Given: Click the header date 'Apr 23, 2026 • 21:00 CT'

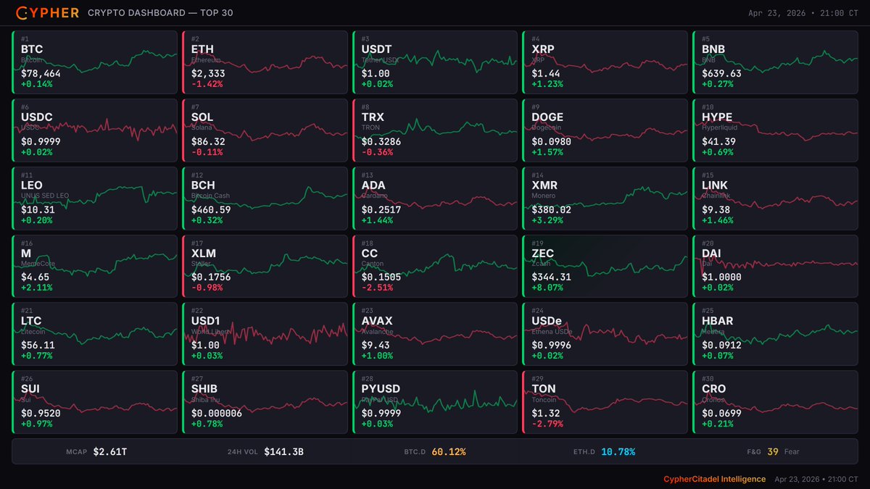Looking at the screenshot, I should pyautogui.click(x=803, y=13).
